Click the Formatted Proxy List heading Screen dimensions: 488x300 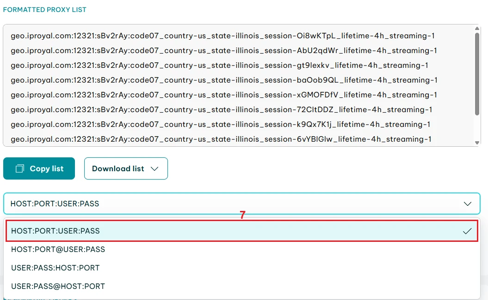point(45,10)
